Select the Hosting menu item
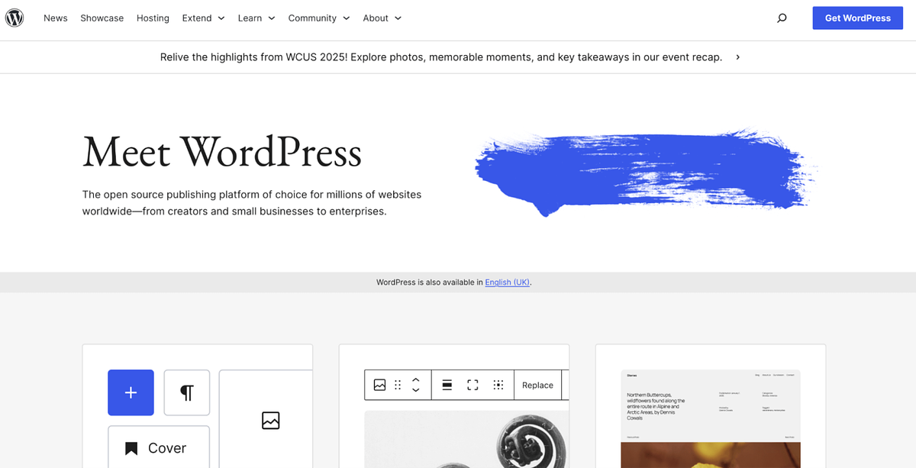916x468 pixels. pyautogui.click(x=153, y=18)
